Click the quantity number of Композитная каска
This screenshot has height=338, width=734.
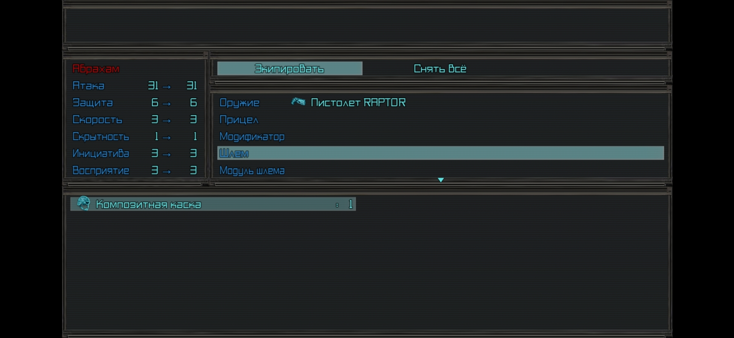click(350, 204)
